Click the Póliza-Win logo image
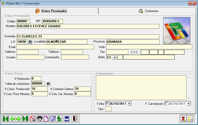This screenshot has width=198, height=125. [177, 30]
